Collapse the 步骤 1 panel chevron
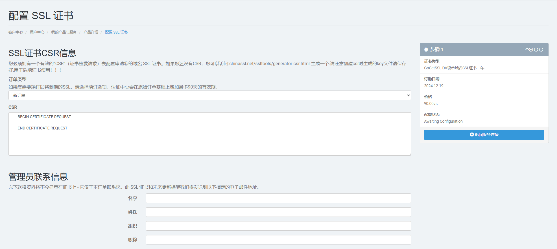Screen dimensions: 557x249 tap(527, 49)
